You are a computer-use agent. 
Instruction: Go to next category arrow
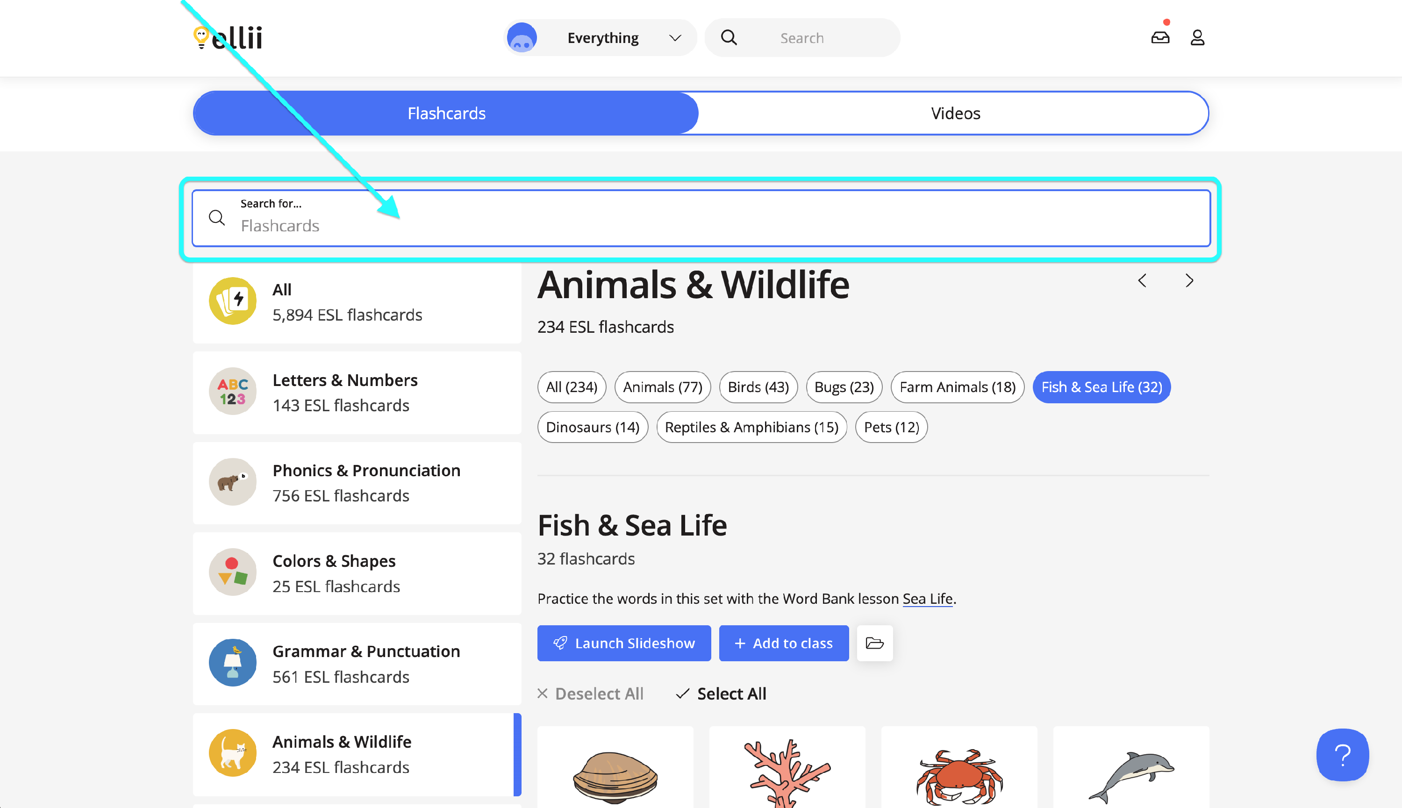[1189, 281]
